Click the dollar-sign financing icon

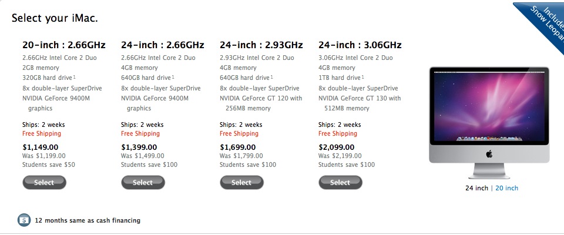(24, 220)
